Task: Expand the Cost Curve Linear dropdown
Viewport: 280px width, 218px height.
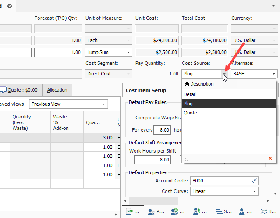Action: coord(255,191)
